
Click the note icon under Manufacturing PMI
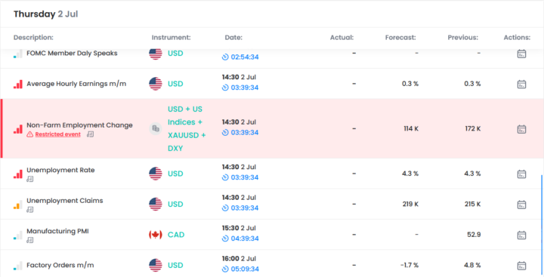30,240
